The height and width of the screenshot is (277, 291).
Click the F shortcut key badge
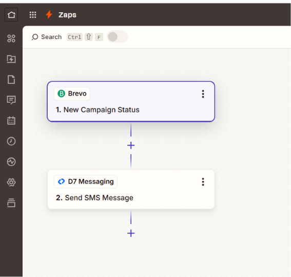(x=99, y=37)
